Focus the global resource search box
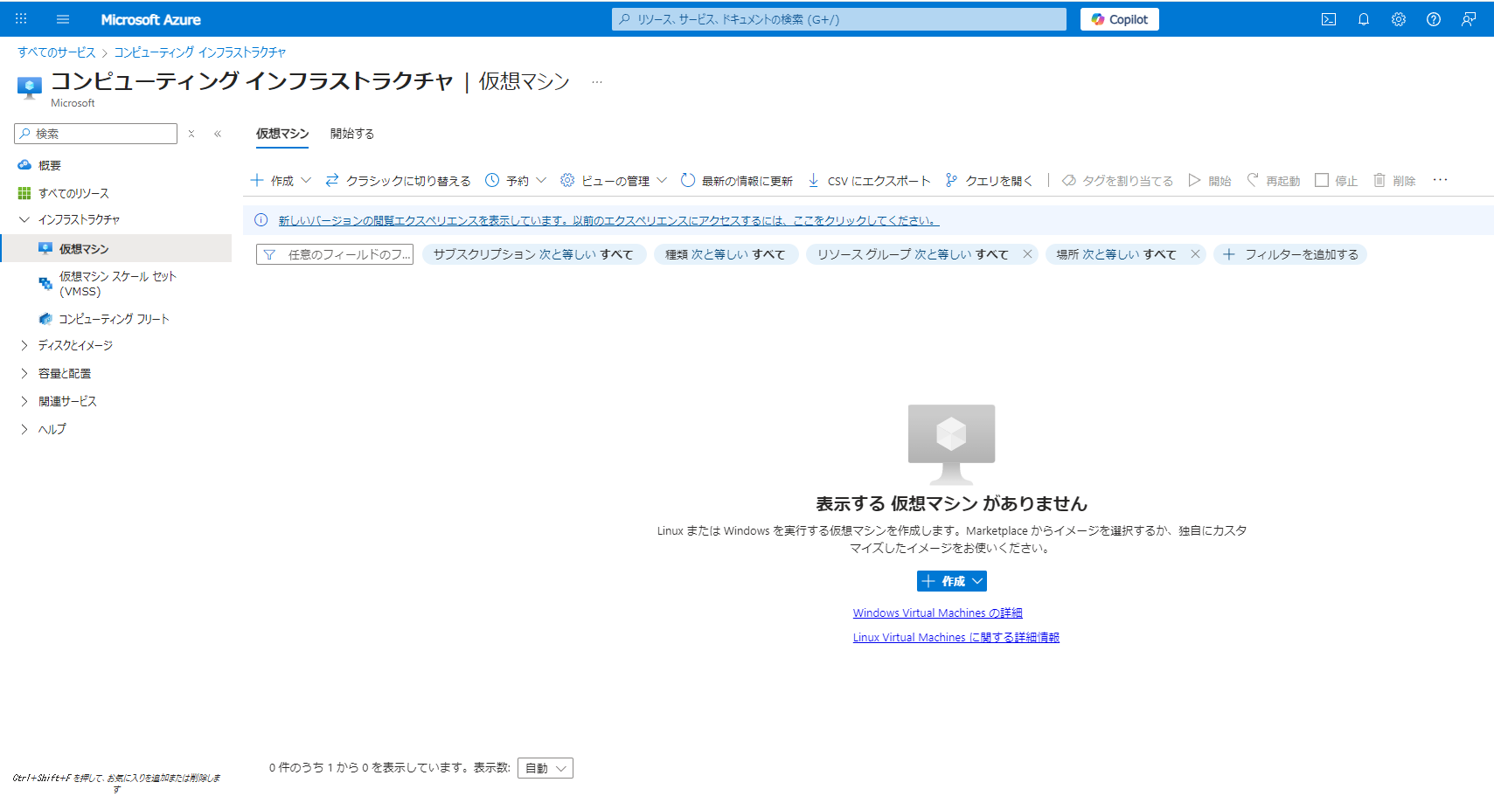This screenshot has height=796, width=1494. [839, 19]
